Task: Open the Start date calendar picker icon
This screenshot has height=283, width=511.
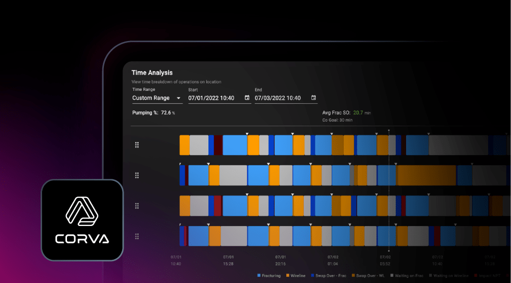Action: click(247, 97)
